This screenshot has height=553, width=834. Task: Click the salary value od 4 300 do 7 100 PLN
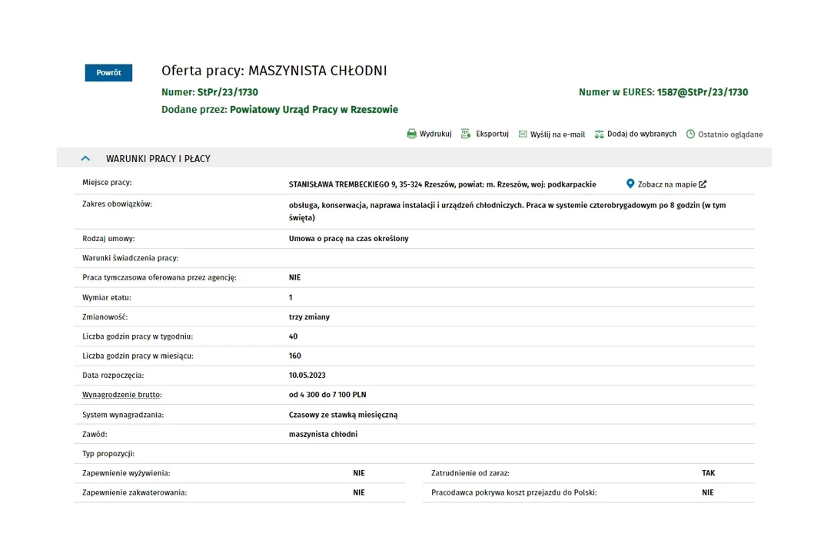[x=327, y=395]
